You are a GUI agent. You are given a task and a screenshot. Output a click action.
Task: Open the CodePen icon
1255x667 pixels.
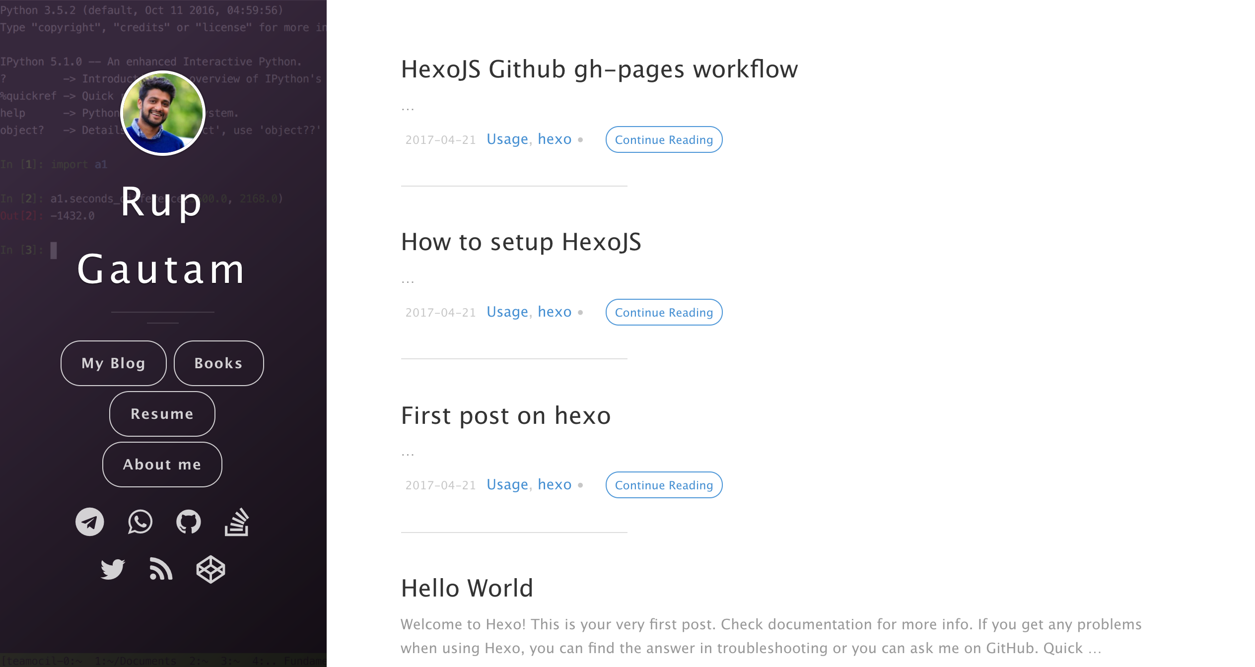point(211,569)
